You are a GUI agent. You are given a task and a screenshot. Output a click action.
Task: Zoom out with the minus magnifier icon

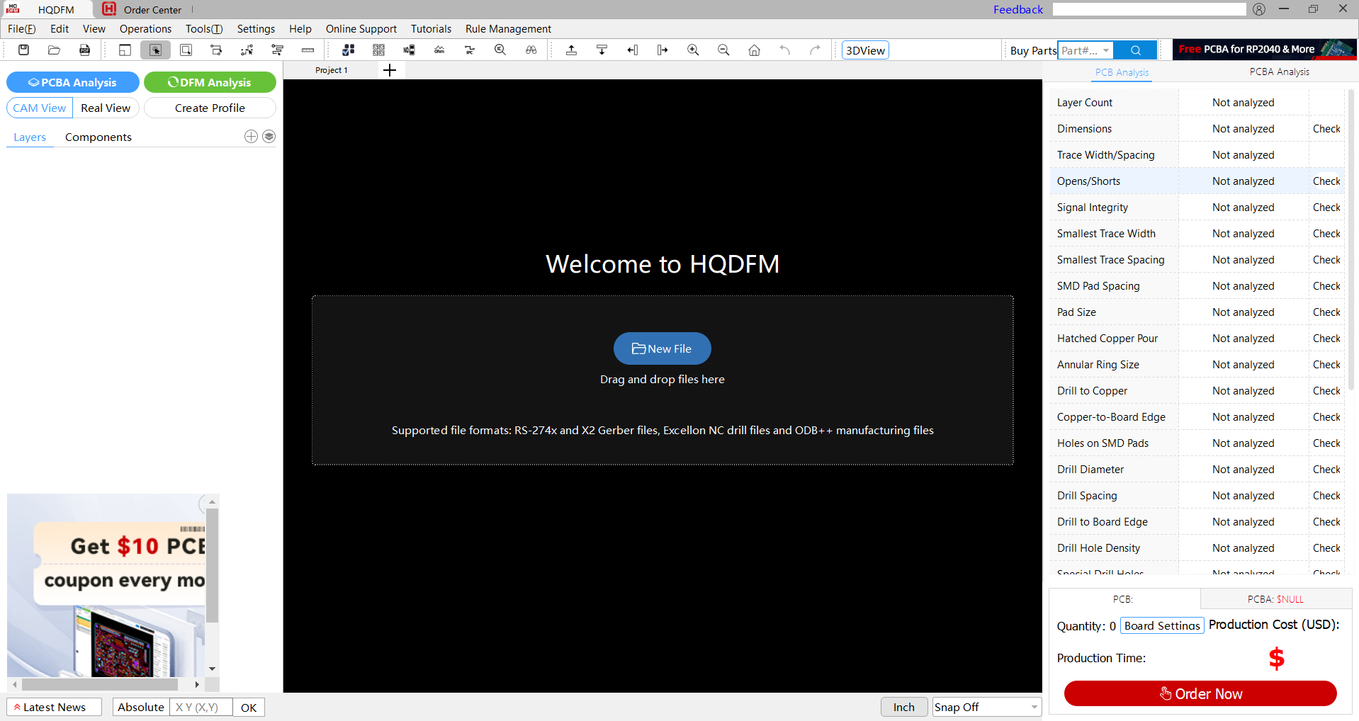[723, 50]
